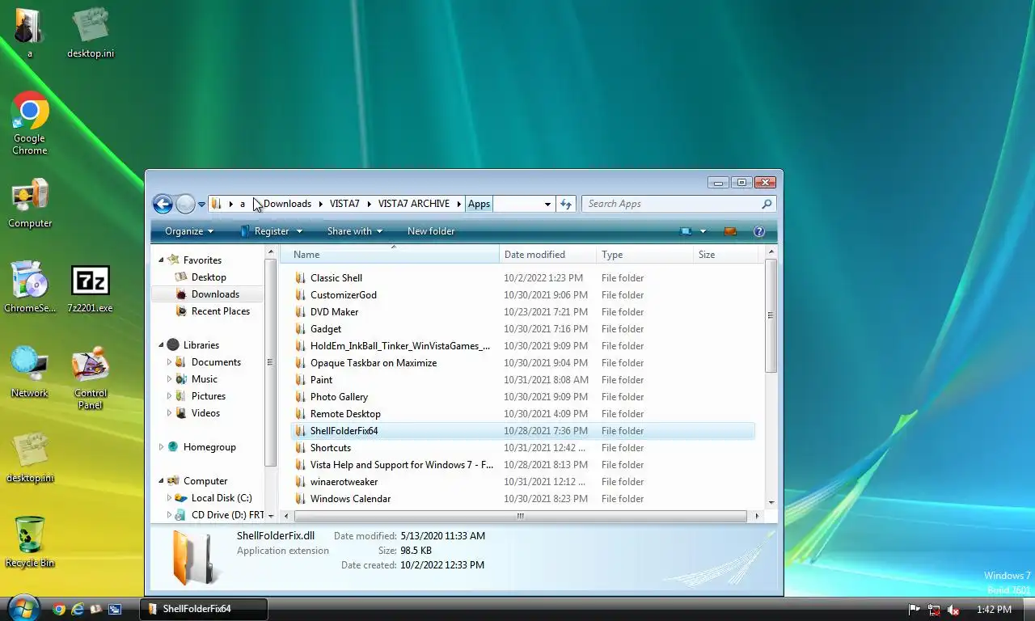1035x621 pixels.
Task: Select Downloads in navigation pane
Action: coord(208,294)
